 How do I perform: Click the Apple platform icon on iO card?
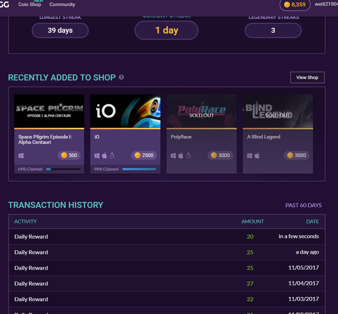tap(104, 155)
